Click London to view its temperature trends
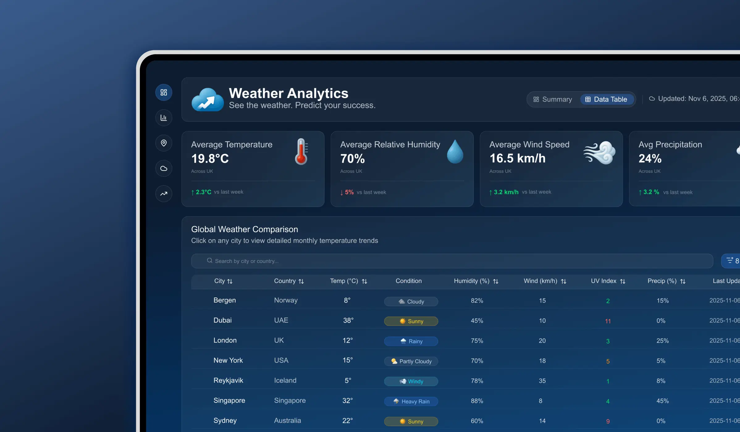 (225, 340)
